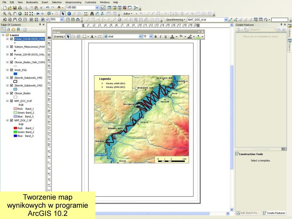Select the Pan hand tool

click(15, 14)
